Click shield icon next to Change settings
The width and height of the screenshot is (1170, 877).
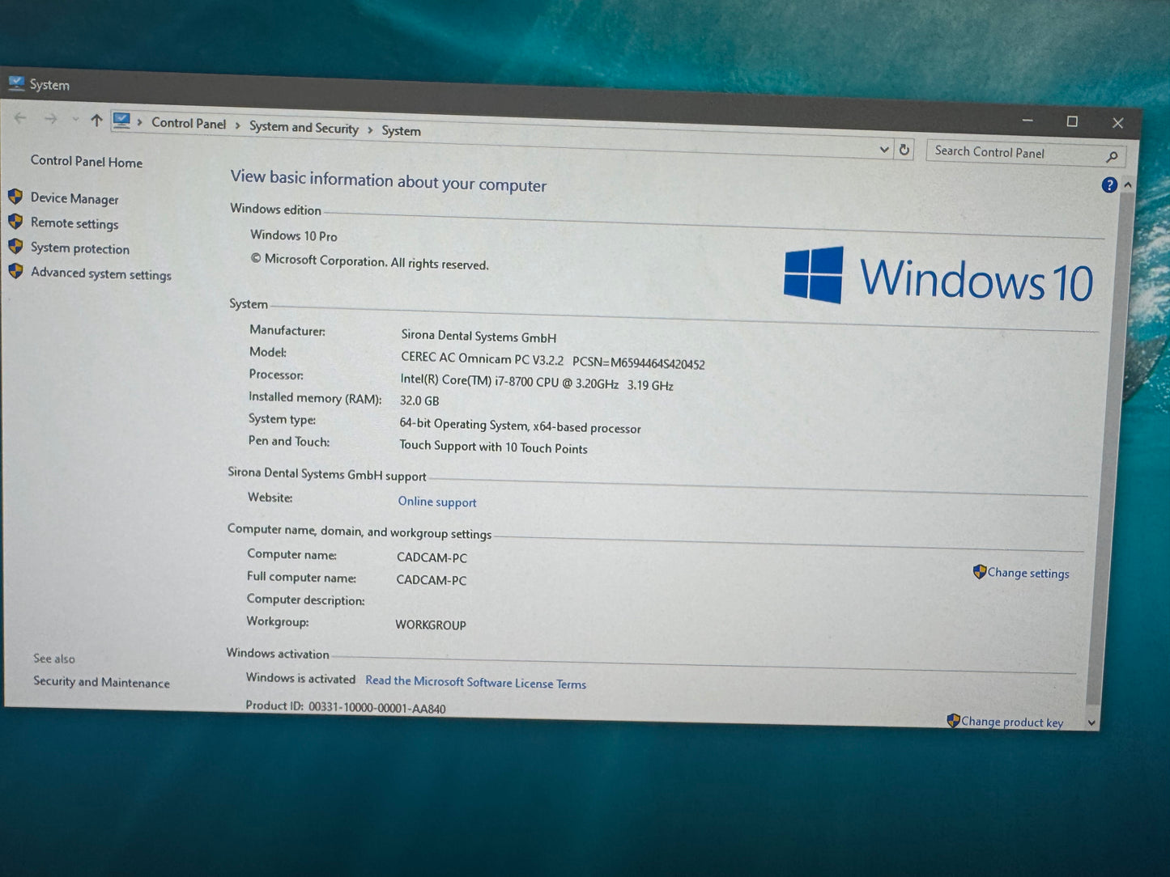coord(980,571)
